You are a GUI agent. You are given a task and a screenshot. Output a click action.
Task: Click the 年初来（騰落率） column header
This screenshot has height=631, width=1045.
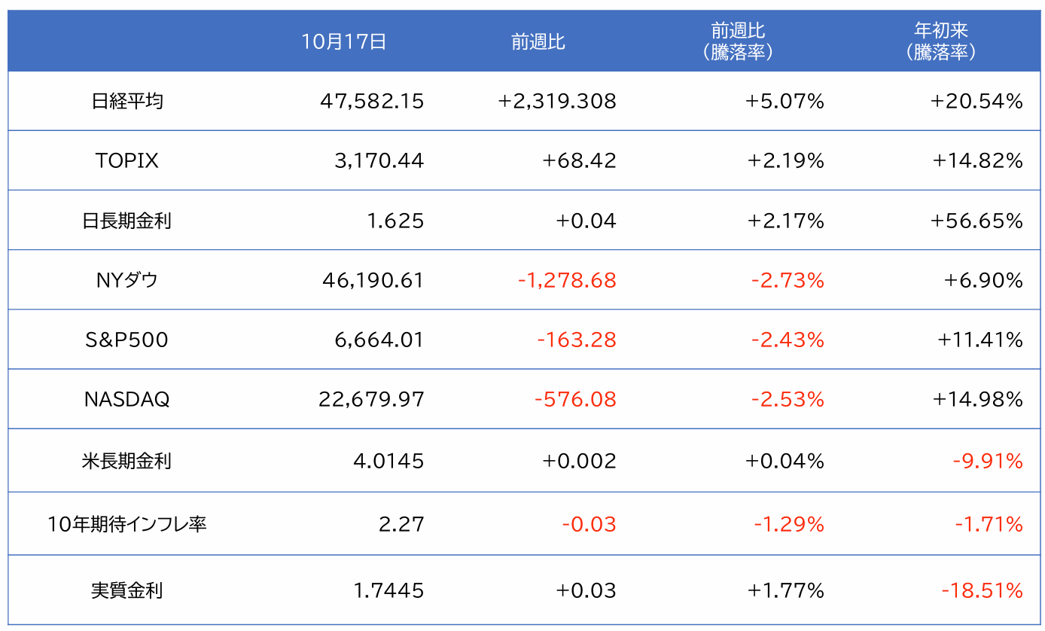(940, 41)
